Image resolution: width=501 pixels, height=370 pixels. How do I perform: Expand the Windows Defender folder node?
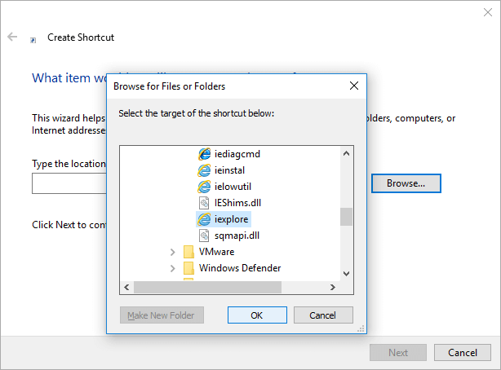(172, 268)
